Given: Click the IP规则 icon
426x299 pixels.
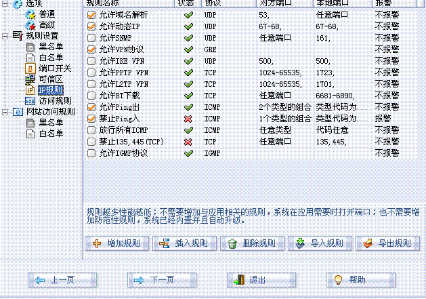Looking at the screenshot, I should [30, 90].
